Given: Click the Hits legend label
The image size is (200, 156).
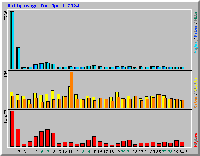Looking at the screenshot, I should tap(196, 16).
